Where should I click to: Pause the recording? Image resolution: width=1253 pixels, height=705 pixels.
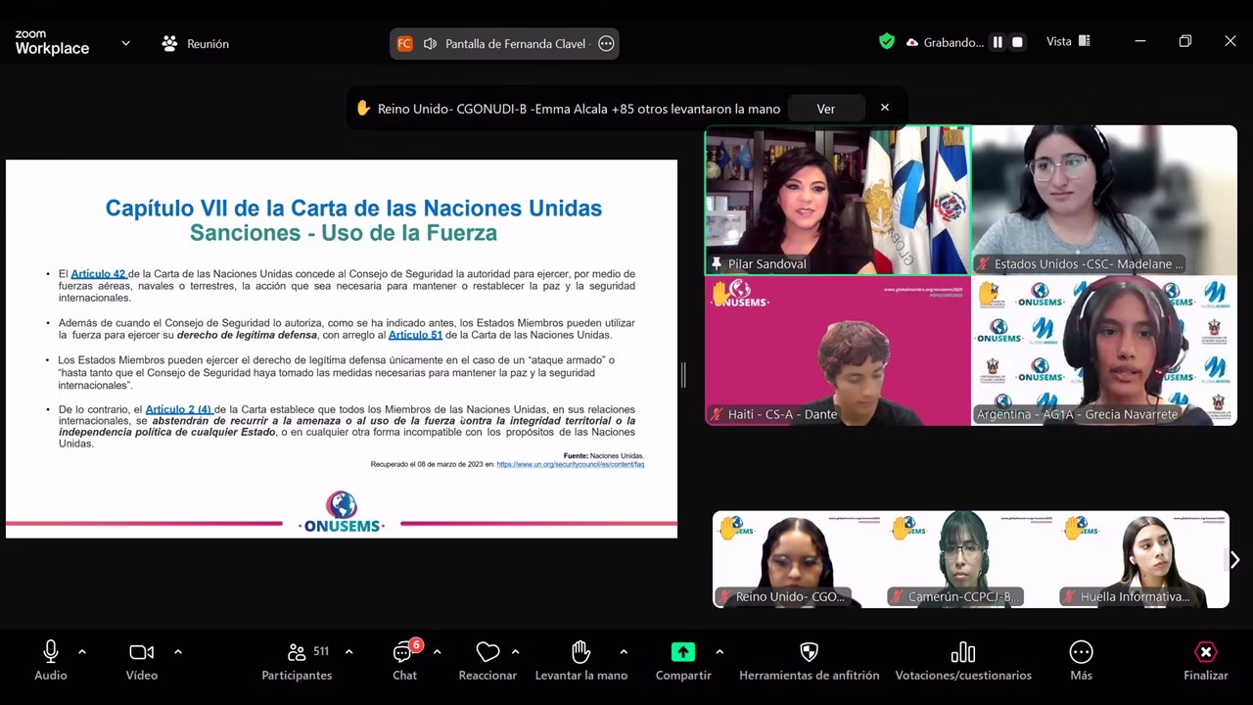pos(998,42)
